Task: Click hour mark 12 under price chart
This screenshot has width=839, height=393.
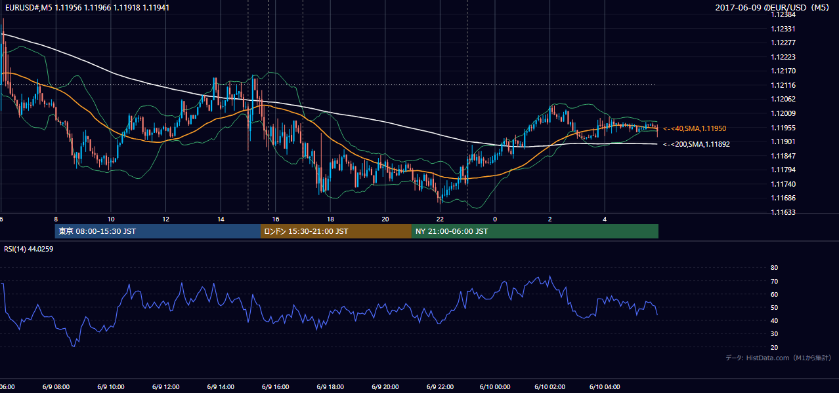Action: tap(165, 219)
